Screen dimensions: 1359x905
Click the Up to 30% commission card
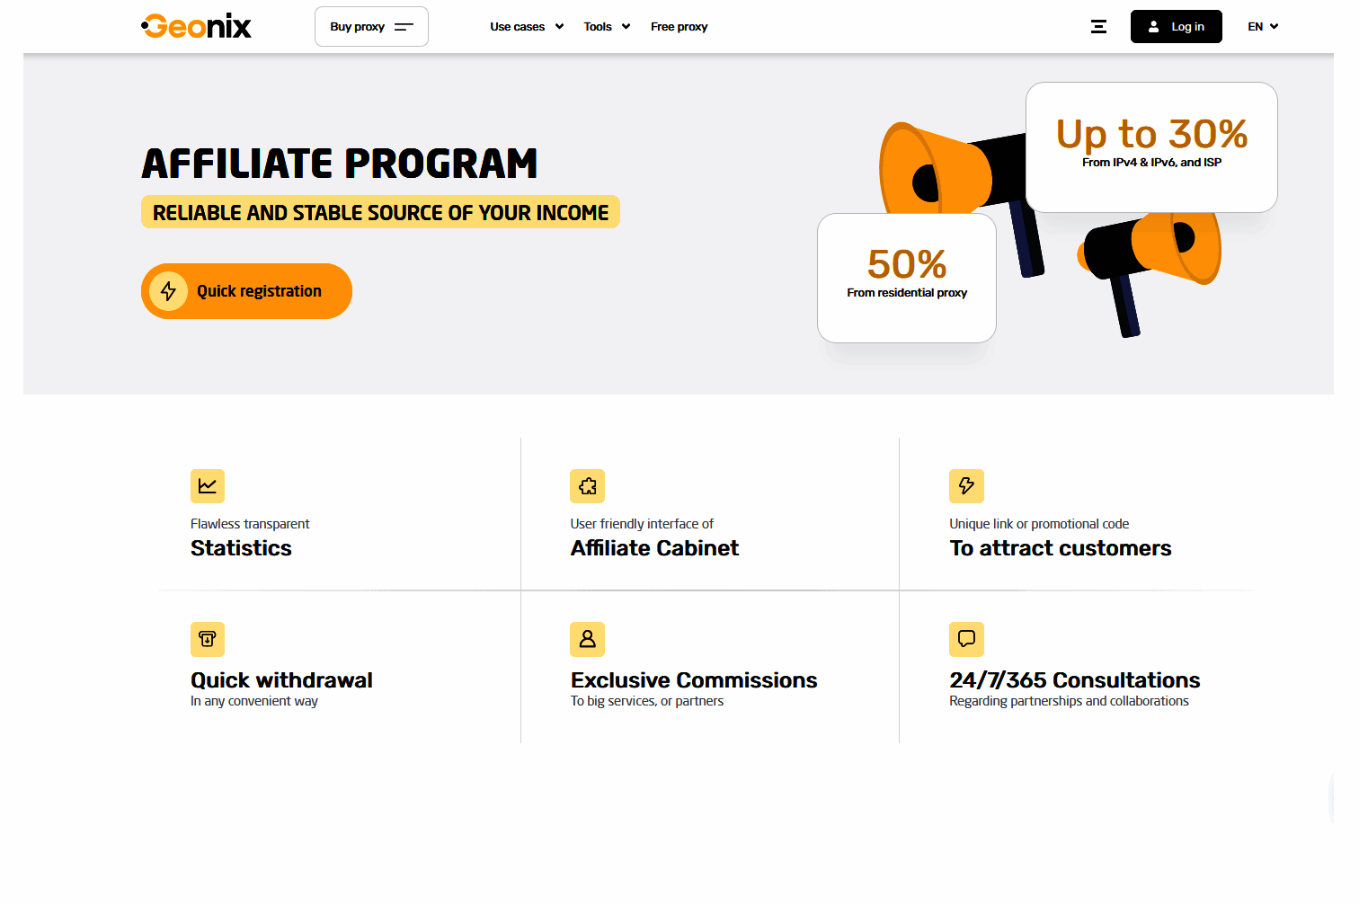tap(1151, 147)
